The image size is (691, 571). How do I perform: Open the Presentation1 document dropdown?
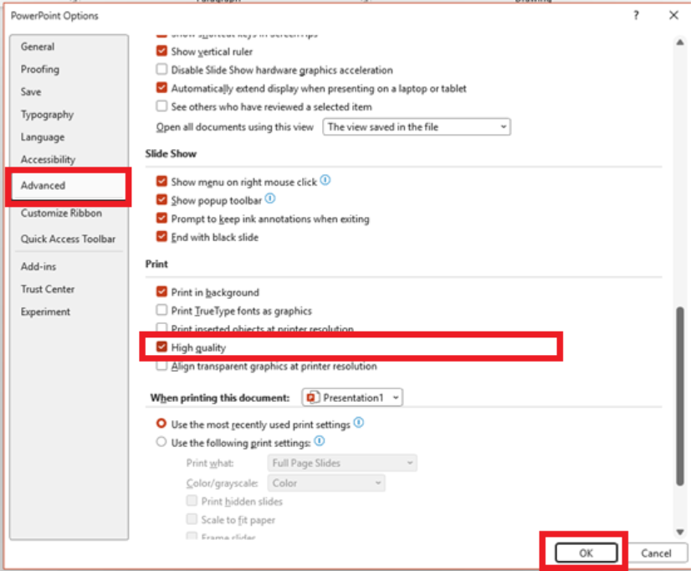(352, 398)
